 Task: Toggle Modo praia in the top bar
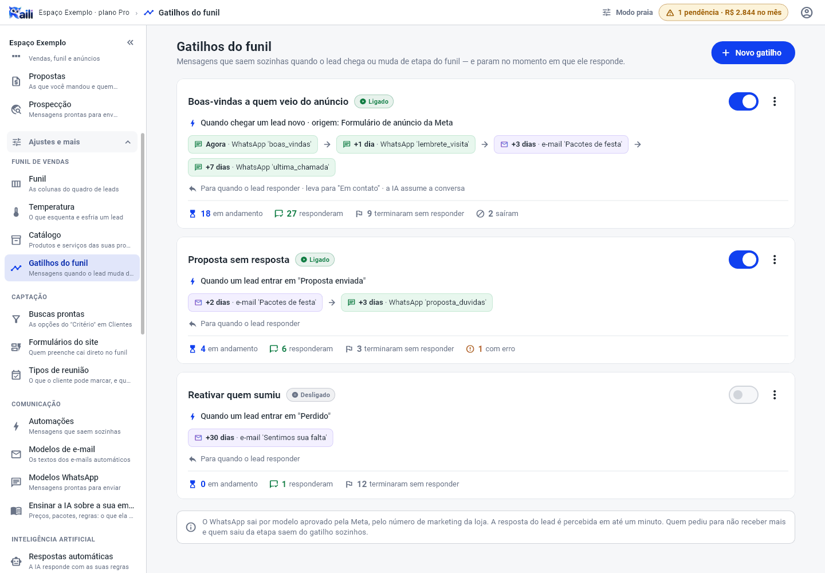click(x=627, y=13)
